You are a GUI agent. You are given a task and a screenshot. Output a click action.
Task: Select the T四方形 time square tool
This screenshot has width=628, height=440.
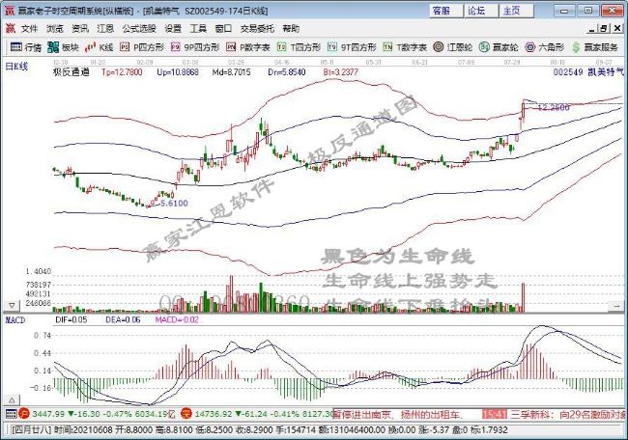tap(300, 47)
